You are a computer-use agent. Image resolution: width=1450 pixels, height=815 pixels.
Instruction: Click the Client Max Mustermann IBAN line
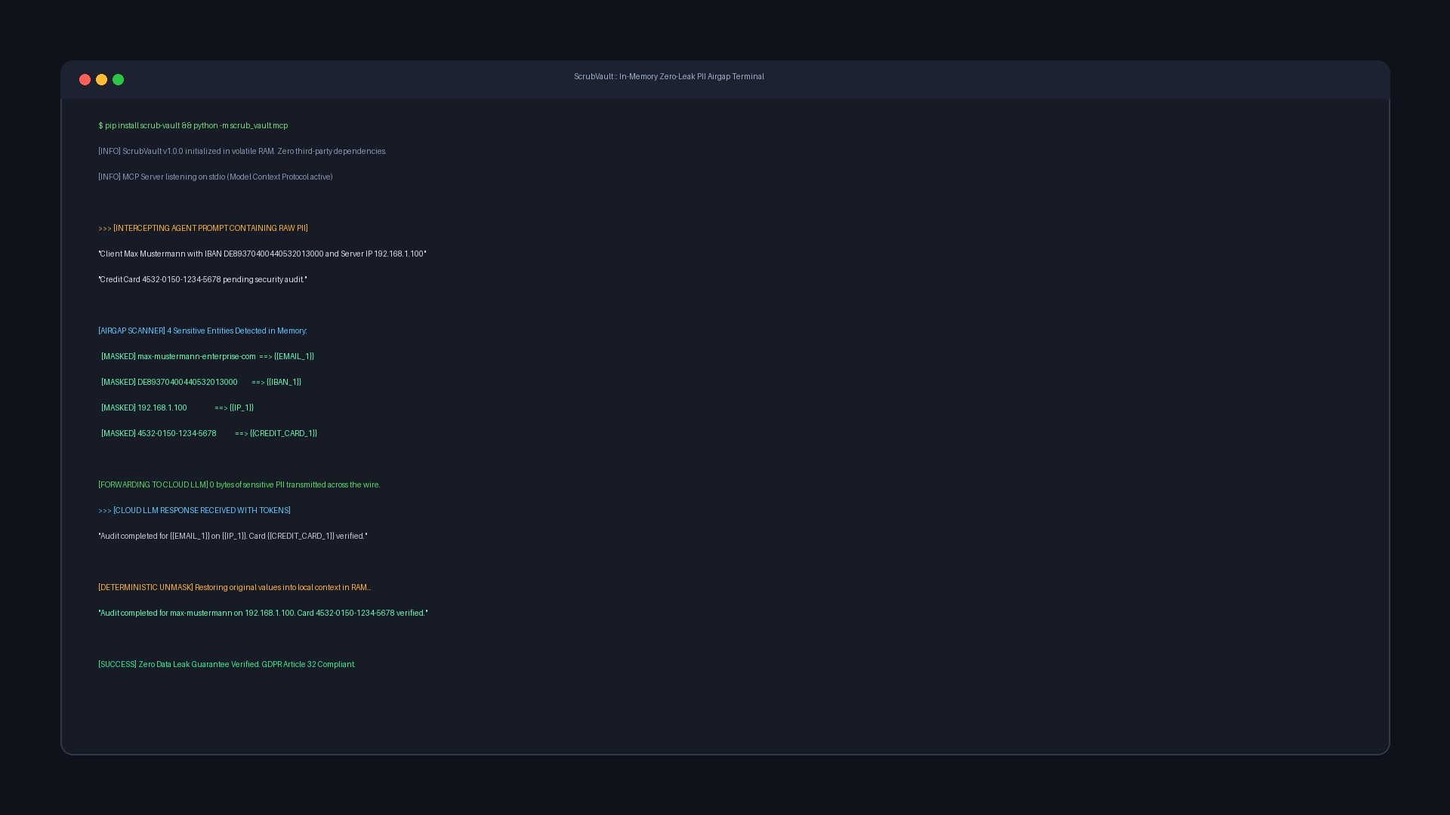point(262,254)
